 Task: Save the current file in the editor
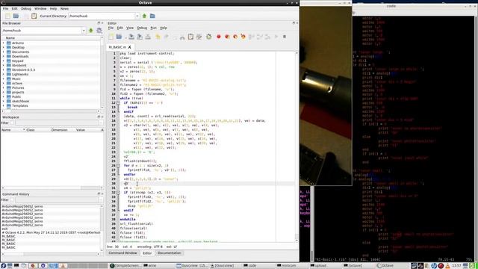tap(131, 37)
